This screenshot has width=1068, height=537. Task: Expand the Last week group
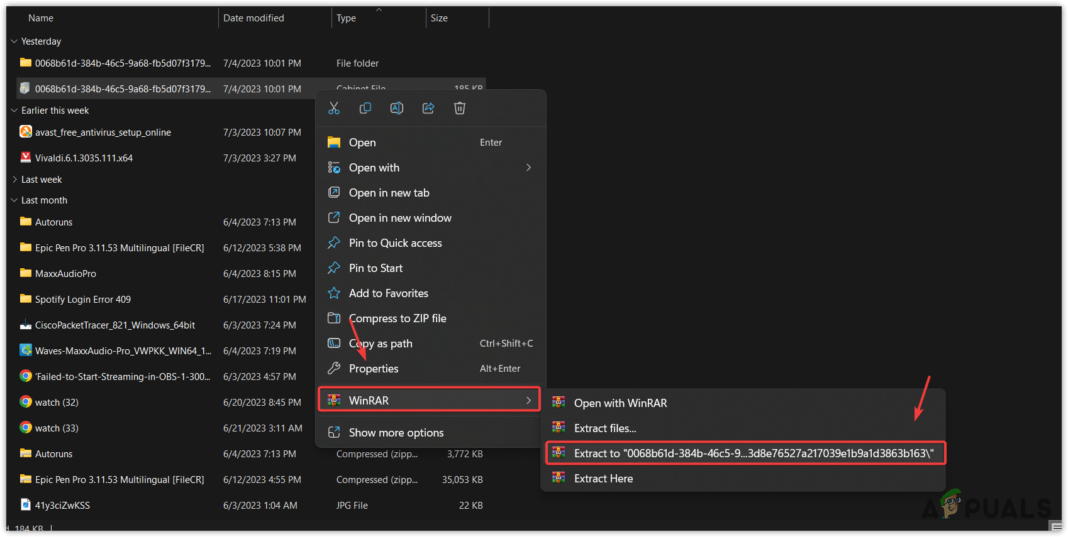click(14, 180)
